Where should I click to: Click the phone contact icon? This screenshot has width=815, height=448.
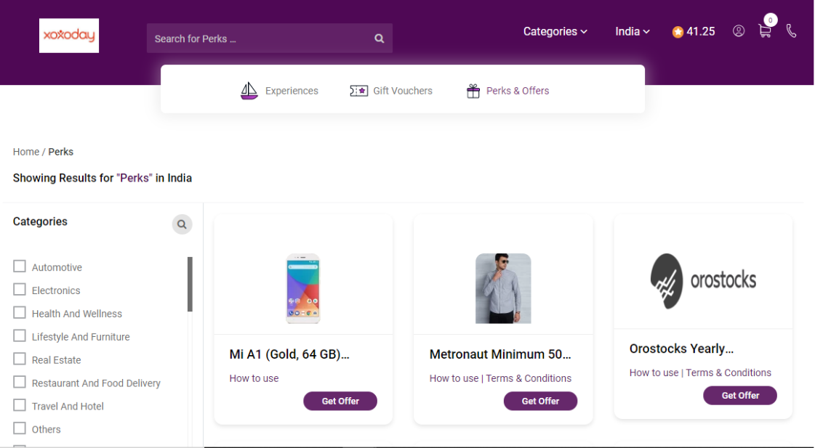pyautogui.click(x=791, y=31)
